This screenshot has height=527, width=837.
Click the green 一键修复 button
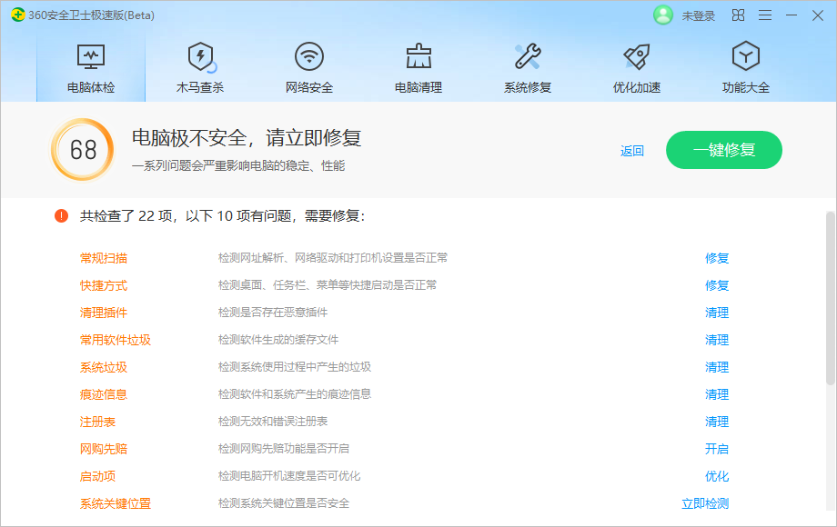(724, 150)
